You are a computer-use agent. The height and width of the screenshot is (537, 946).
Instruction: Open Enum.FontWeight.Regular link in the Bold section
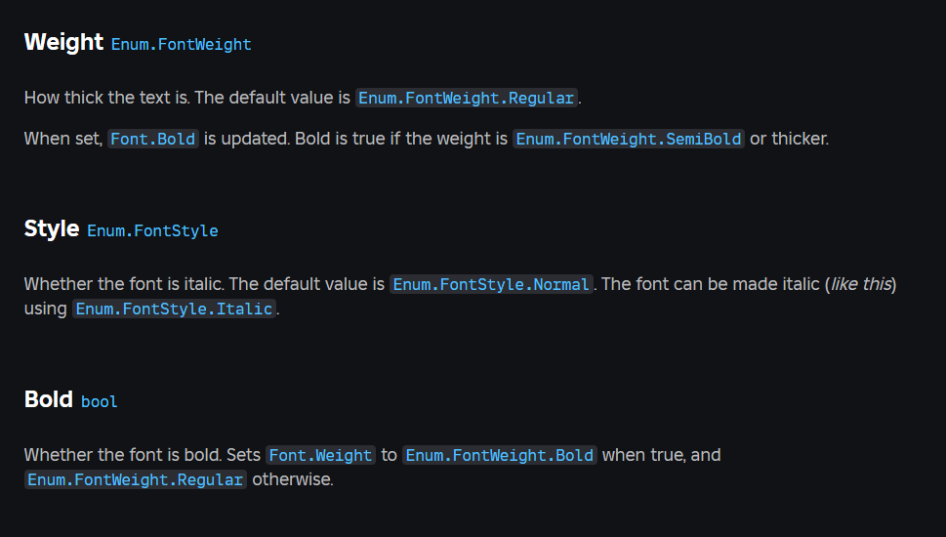pos(136,479)
